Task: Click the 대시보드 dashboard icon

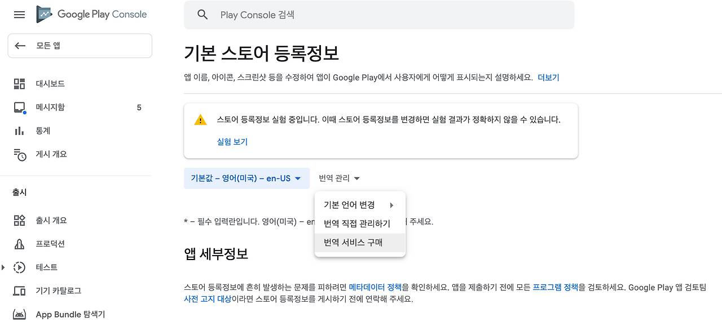Action: [19, 84]
